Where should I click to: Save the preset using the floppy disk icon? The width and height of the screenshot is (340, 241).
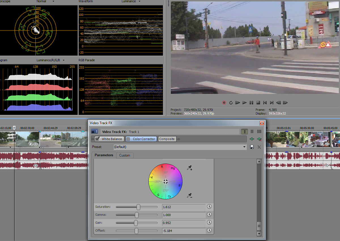pyautogui.click(x=252, y=147)
